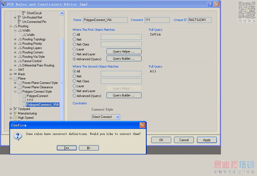
Task: Click the Differential Pairs Routing icon
Action: [20, 65]
